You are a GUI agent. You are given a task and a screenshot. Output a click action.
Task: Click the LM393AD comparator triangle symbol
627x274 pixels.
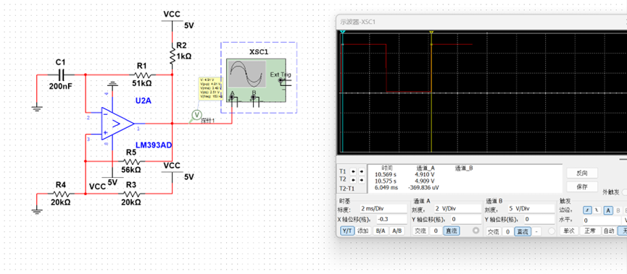pos(117,124)
